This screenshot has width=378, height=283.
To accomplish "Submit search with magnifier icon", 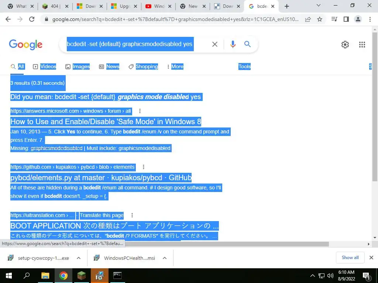I will click(247, 44).
